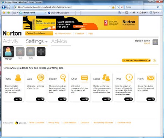The image size is (164, 138).
Task: Open the Contact Us footer link
Action: pos(85,123)
